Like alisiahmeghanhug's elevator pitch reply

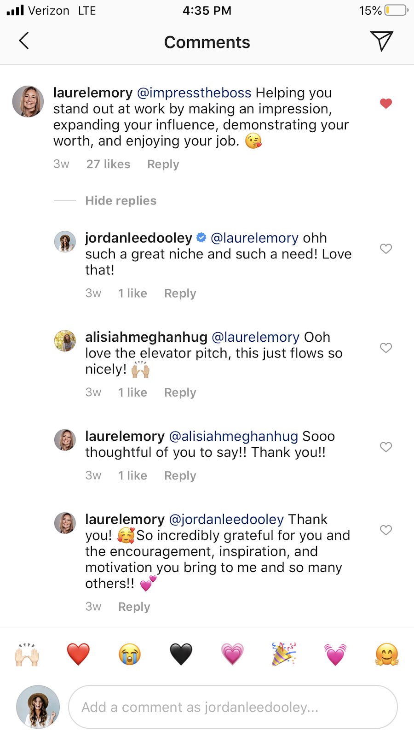(x=386, y=348)
